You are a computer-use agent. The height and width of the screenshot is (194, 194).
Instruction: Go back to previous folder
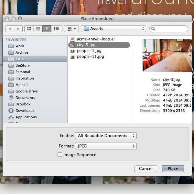coord(10,29)
